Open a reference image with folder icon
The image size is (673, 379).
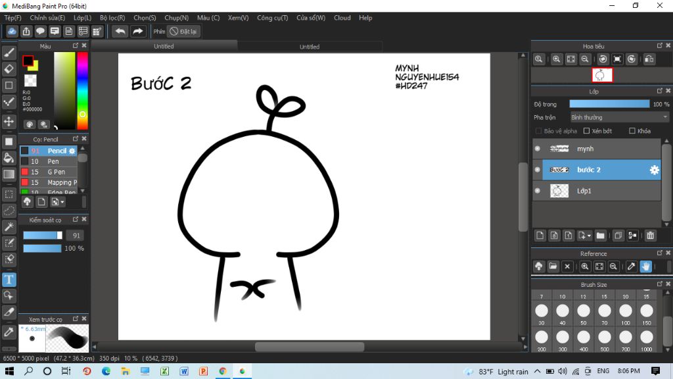click(x=553, y=266)
